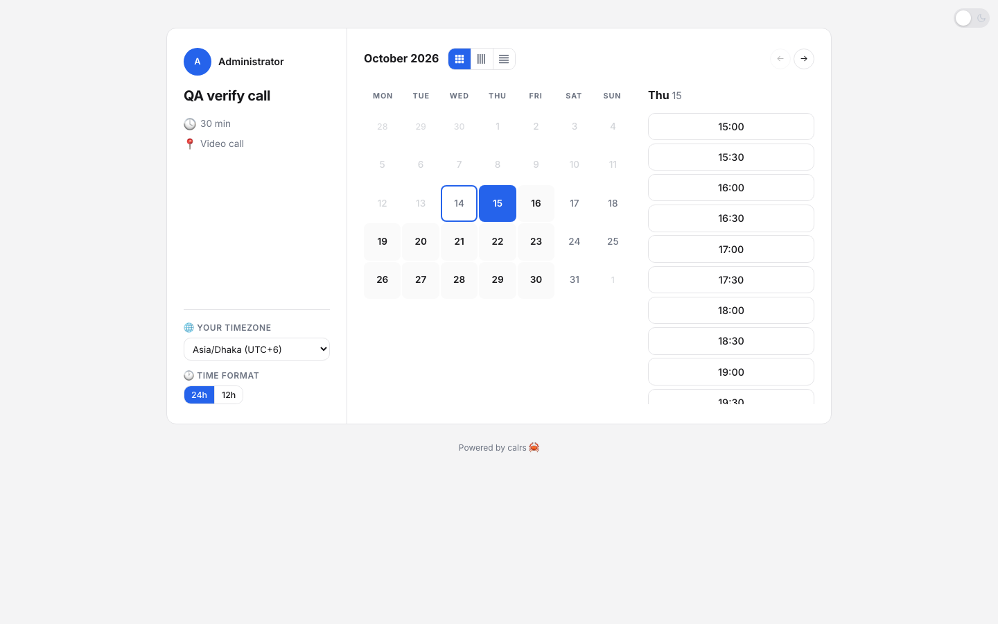Image resolution: width=998 pixels, height=624 pixels.
Task: Select October 26 on calendar
Action: [383, 280]
